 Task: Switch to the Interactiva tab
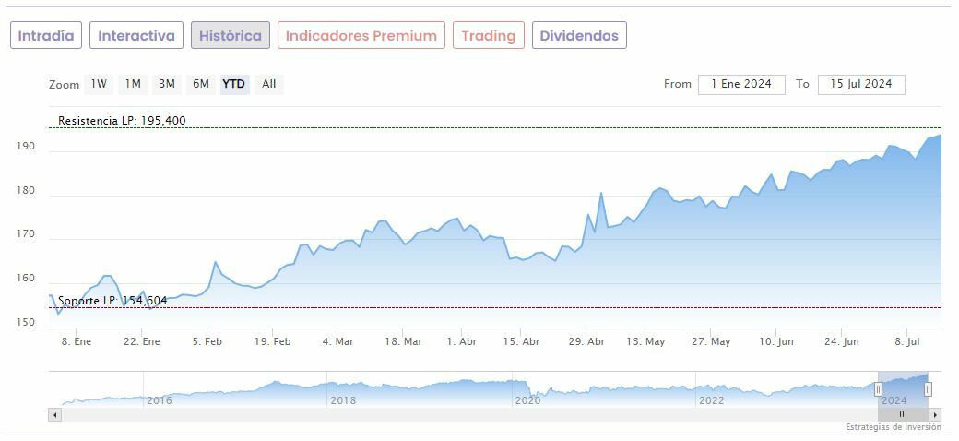point(136,36)
